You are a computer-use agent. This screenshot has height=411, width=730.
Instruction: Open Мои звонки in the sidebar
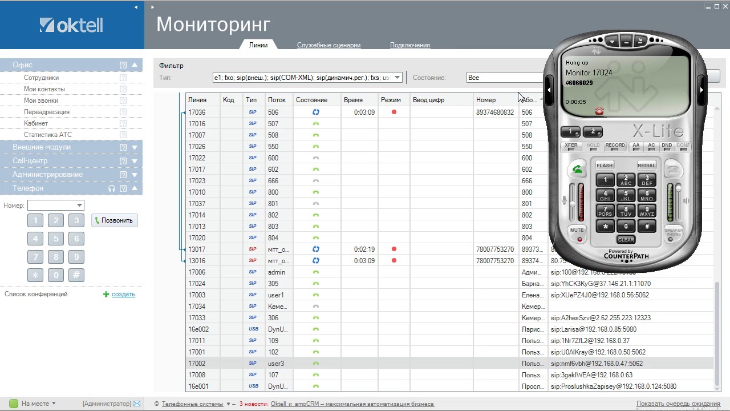[x=41, y=100]
